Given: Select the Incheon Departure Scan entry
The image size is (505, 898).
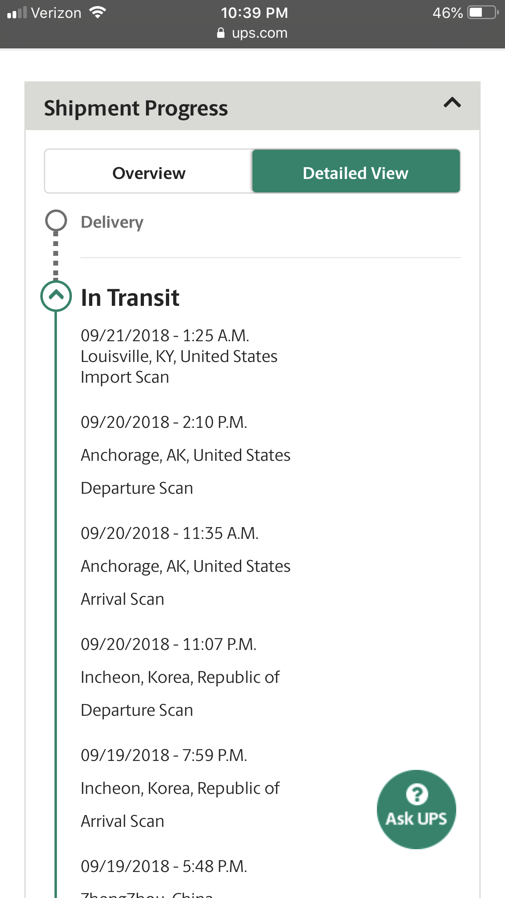Looking at the screenshot, I should tap(180, 677).
